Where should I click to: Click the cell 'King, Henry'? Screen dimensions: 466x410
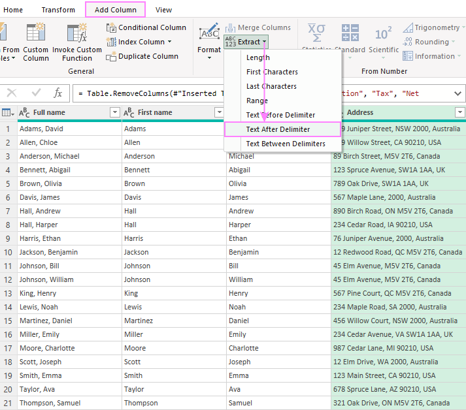pos(69,293)
